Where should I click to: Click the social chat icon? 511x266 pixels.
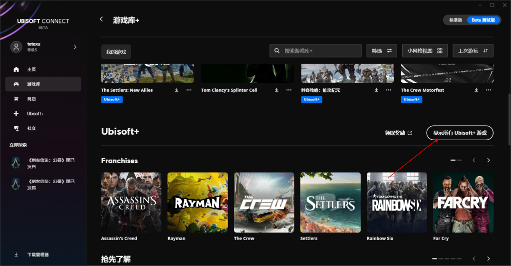[x=16, y=128]
